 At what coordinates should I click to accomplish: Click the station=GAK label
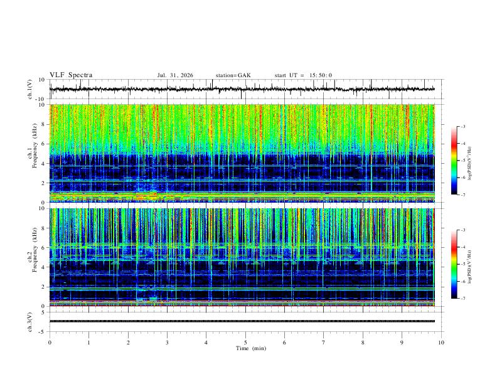[x=233, y=75]
